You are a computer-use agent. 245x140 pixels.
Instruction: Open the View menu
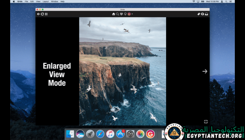point(38,1)
